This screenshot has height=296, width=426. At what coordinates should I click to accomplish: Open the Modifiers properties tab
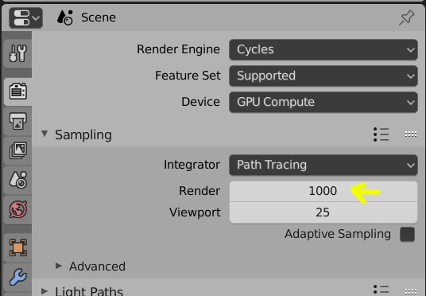point(18,277)
